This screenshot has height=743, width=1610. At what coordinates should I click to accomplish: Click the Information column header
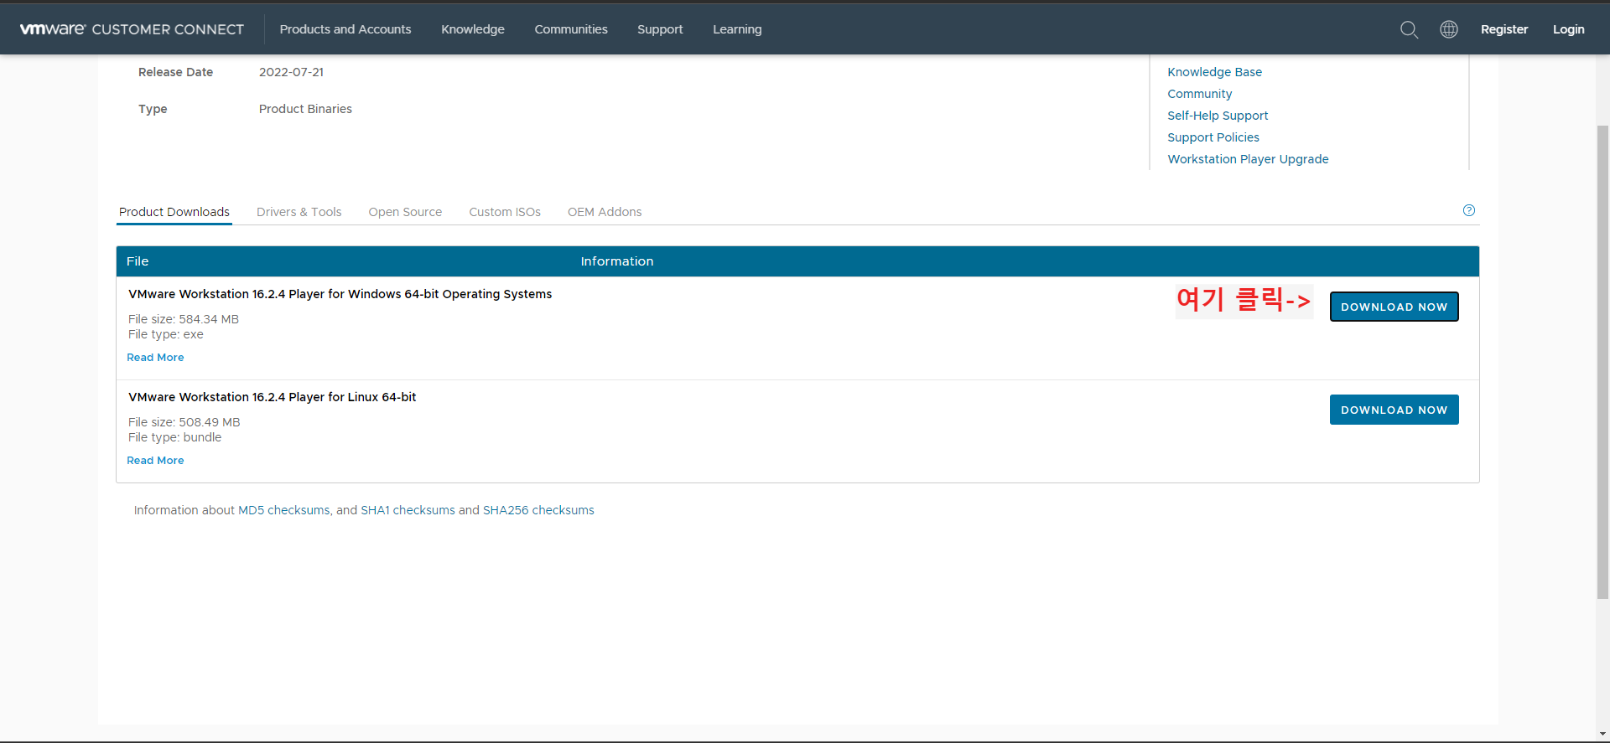click(617, 261)
